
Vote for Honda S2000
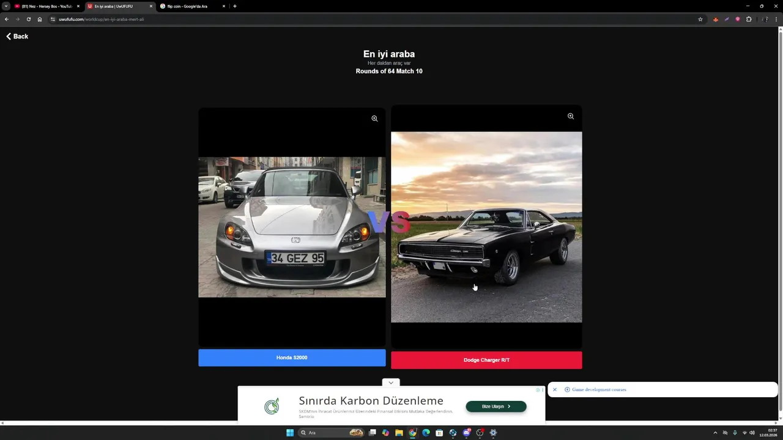[x=292, y=358]
